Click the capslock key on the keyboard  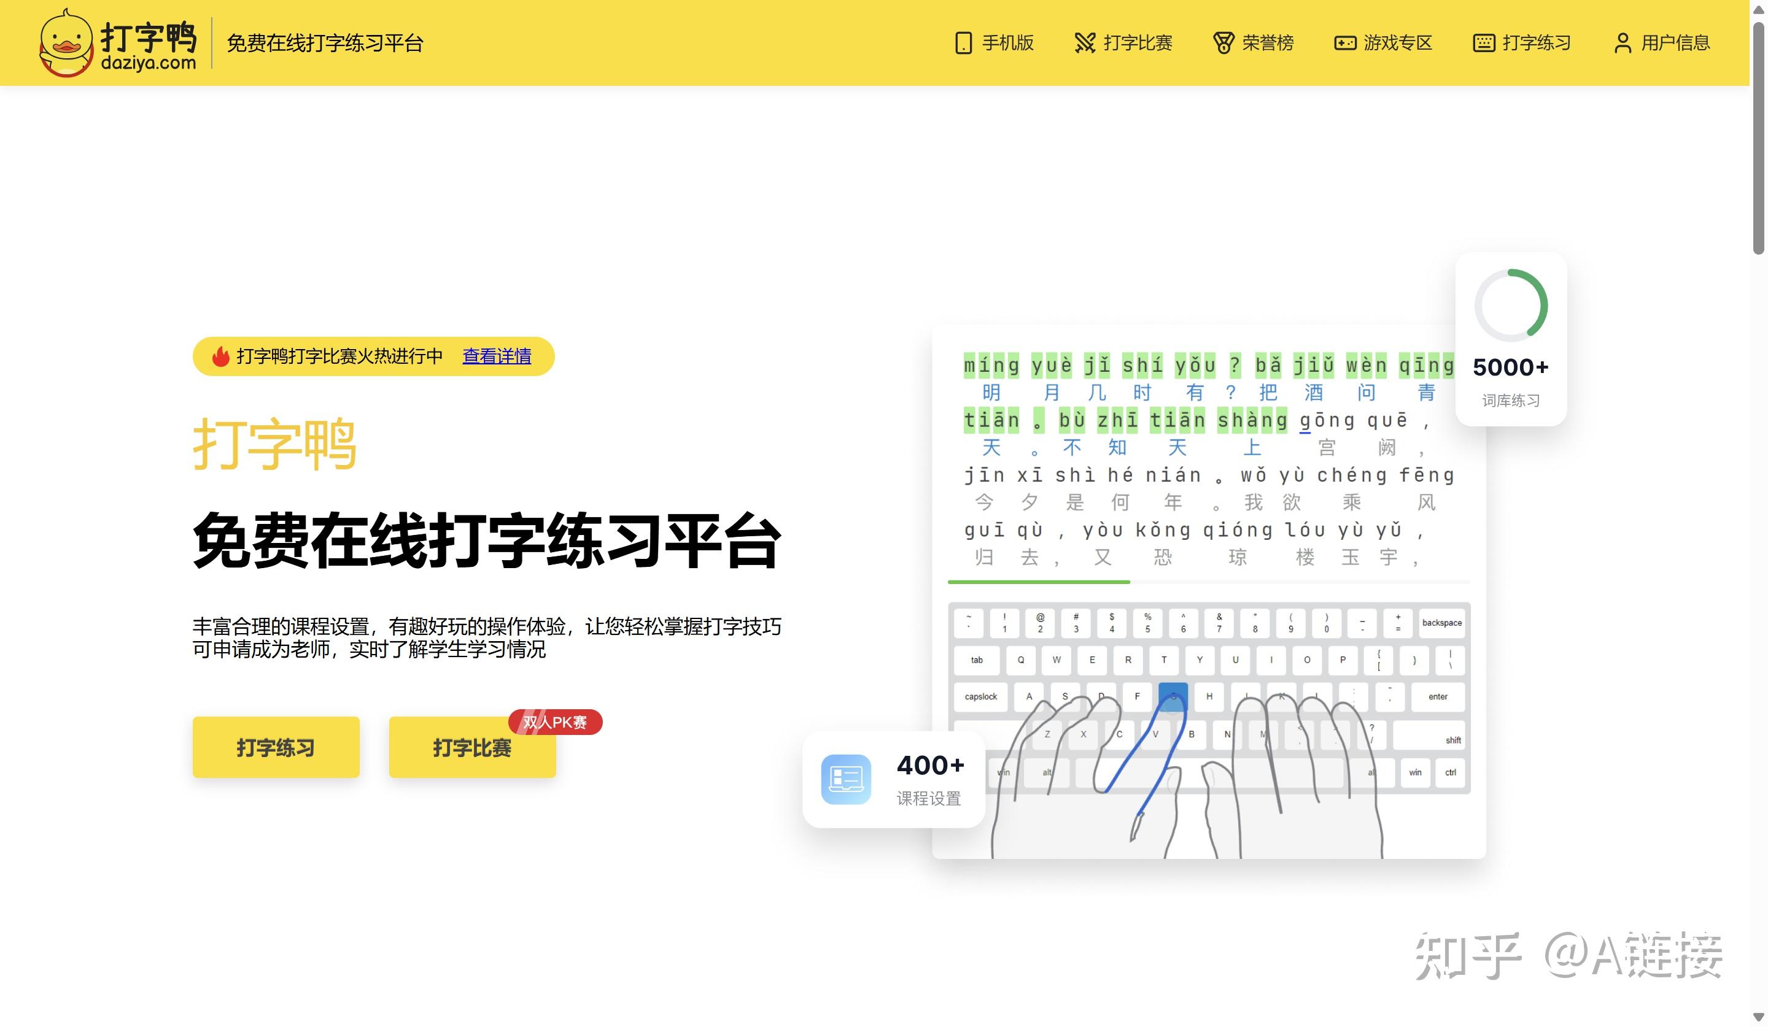pos(981,696)
